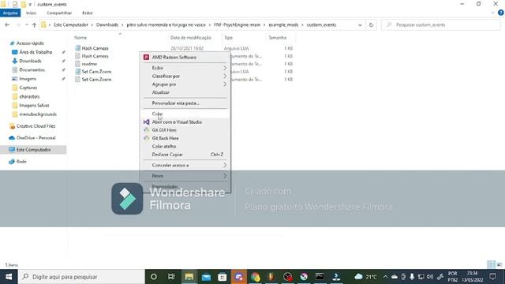Select the Flash Camera LUA file
This screenshot has height=284, width=505.
[x=95, y=48]
